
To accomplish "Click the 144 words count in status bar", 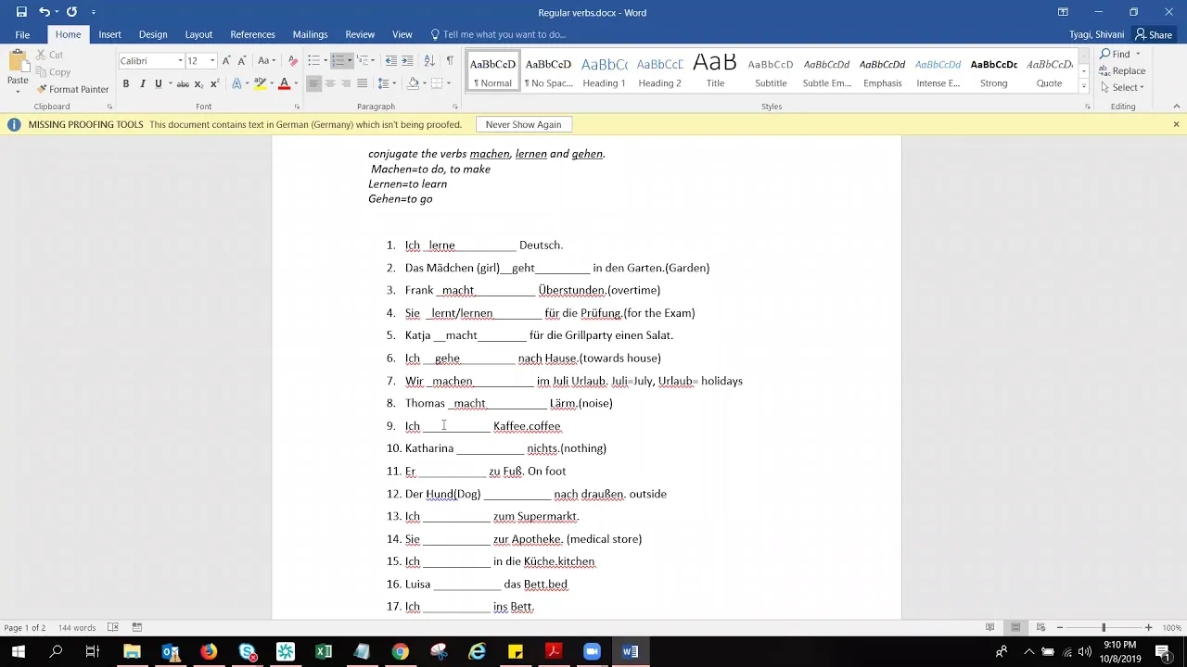I will 77,627.
